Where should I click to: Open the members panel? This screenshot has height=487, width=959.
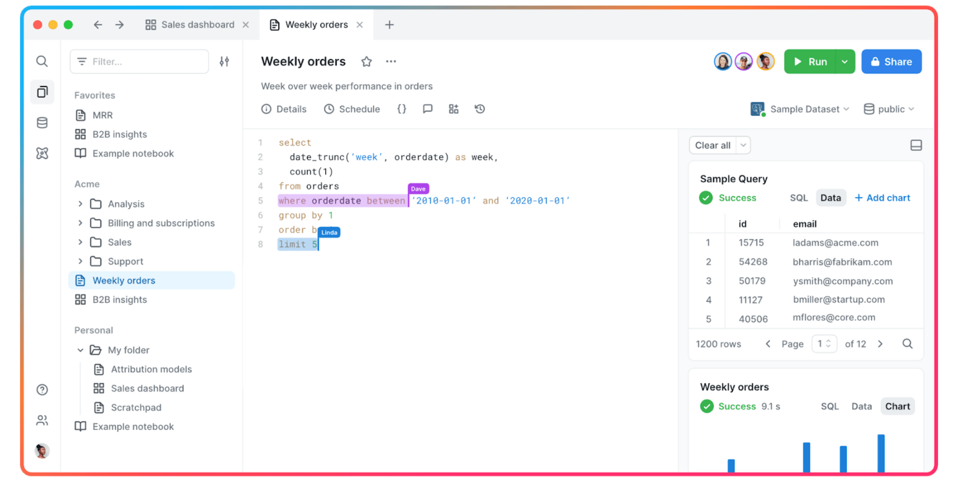pyautogui.click(x=42, y=420)
